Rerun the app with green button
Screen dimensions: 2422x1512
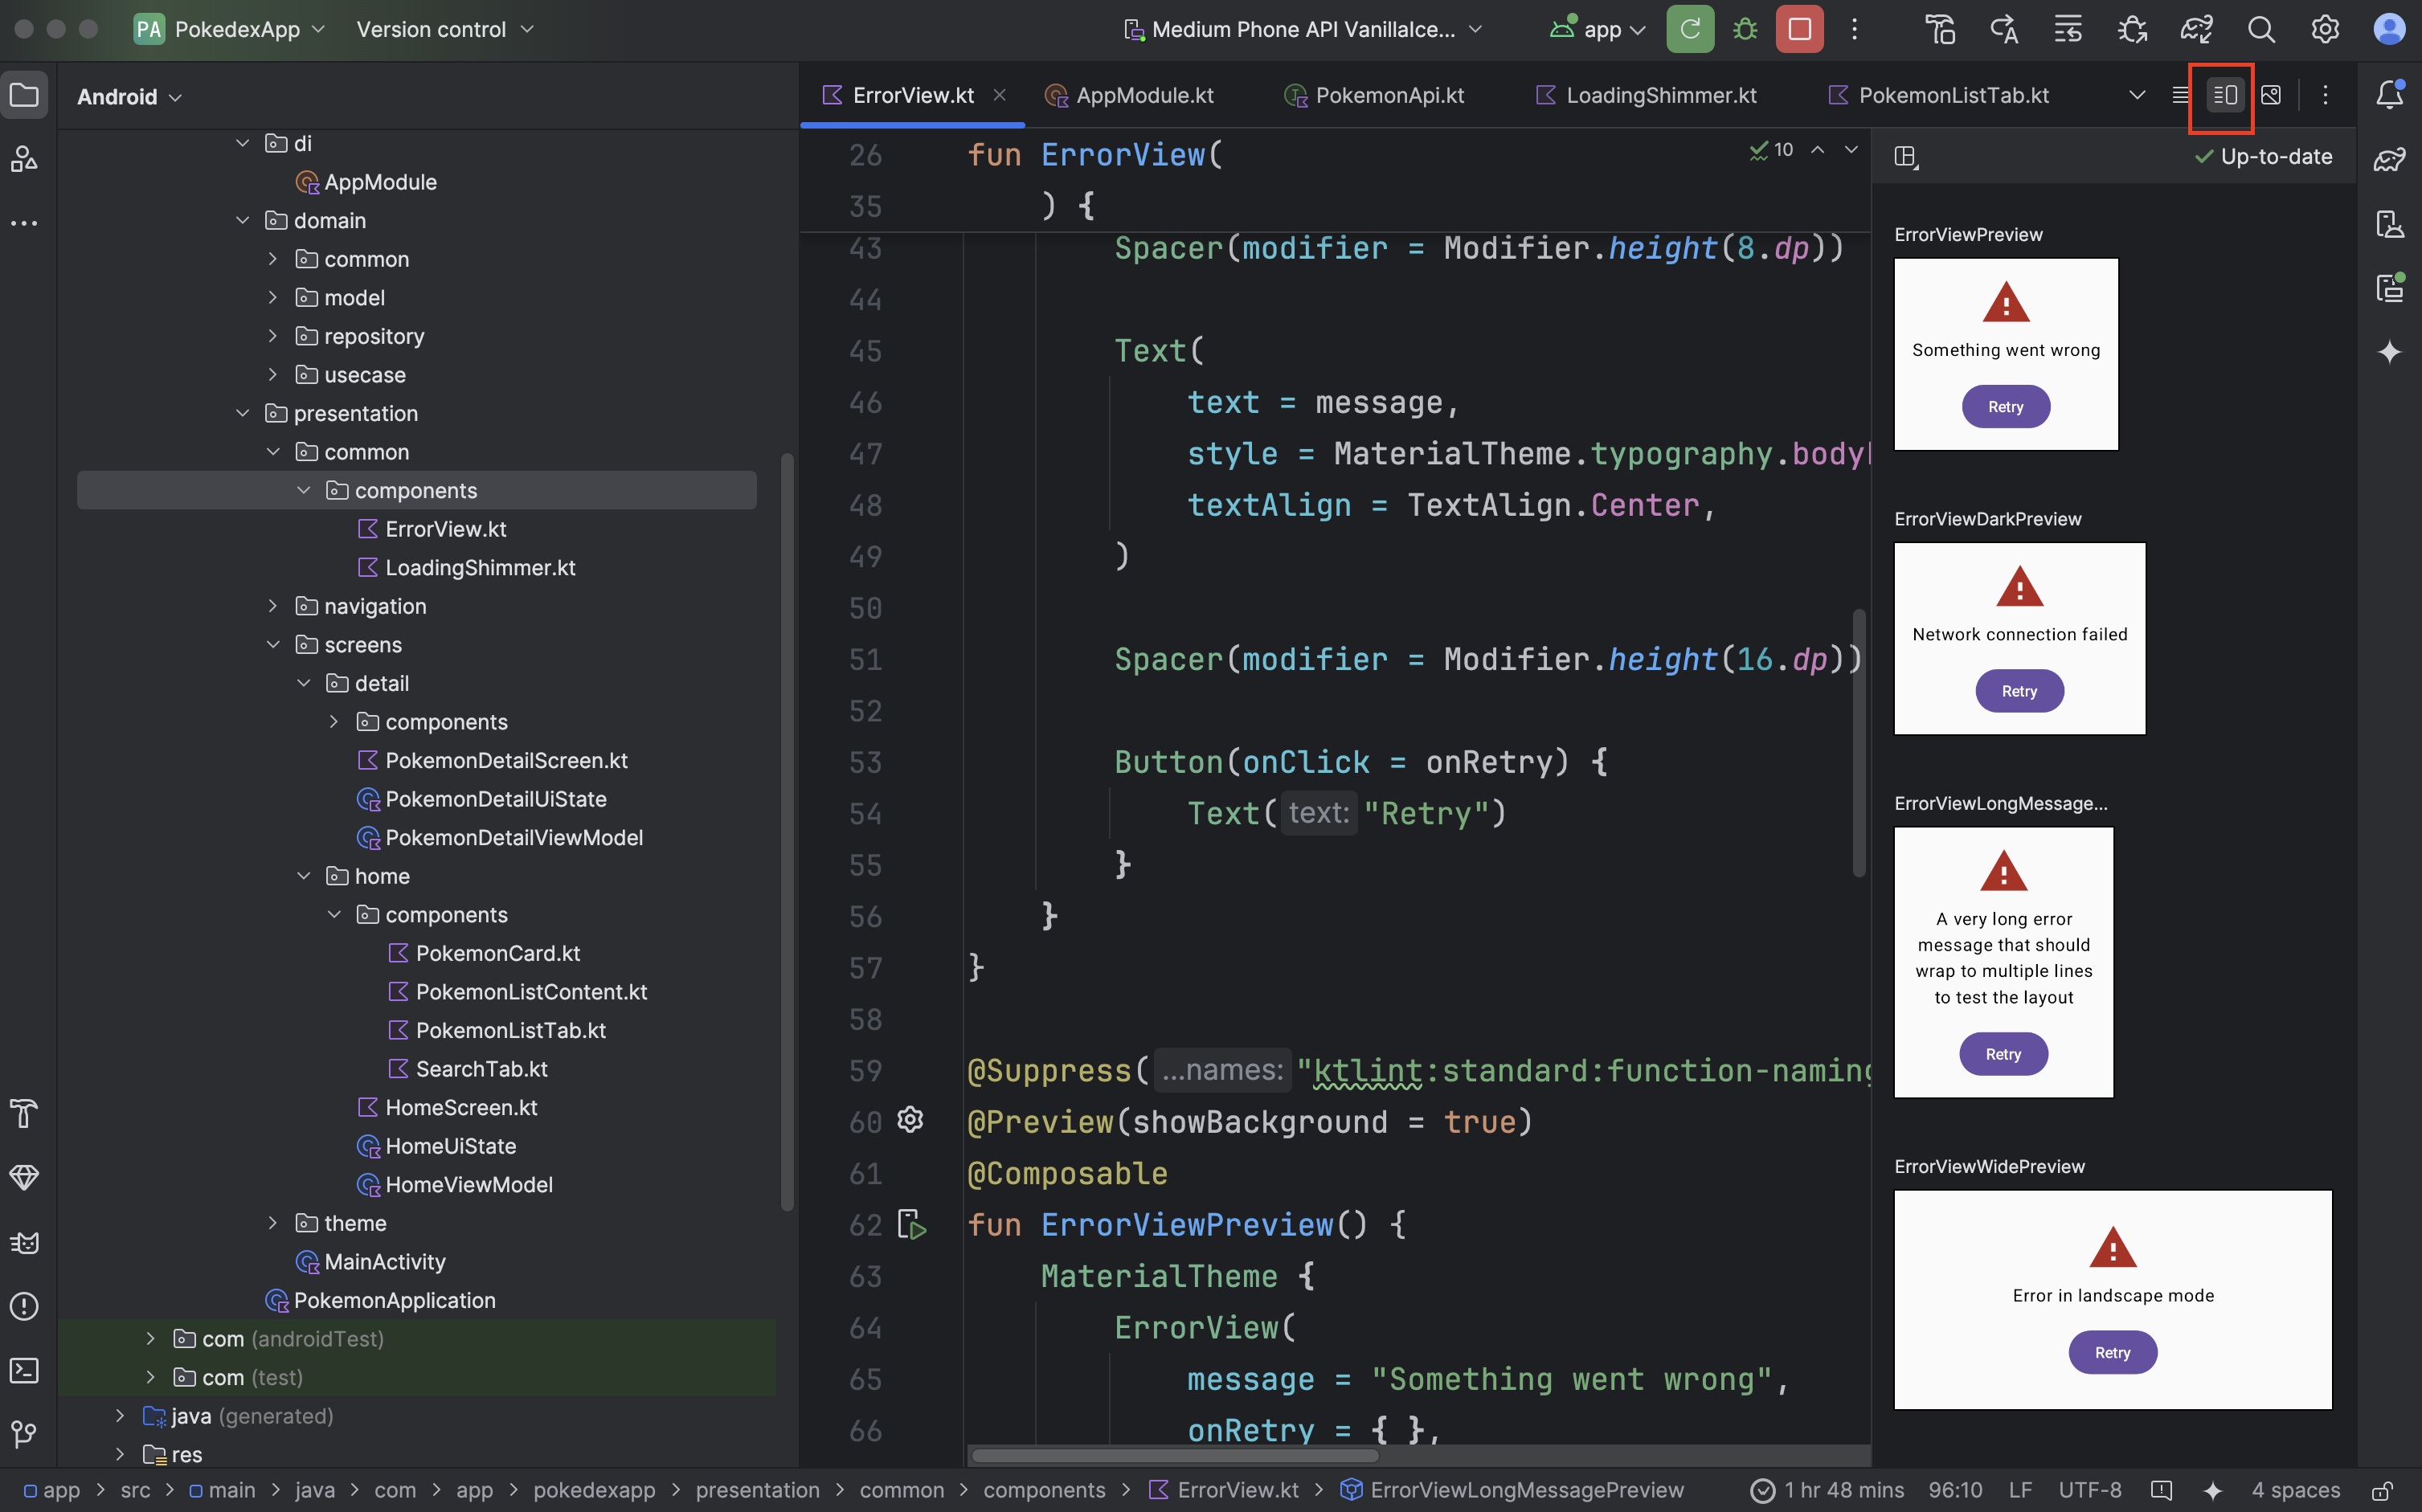pos(1689,29)
